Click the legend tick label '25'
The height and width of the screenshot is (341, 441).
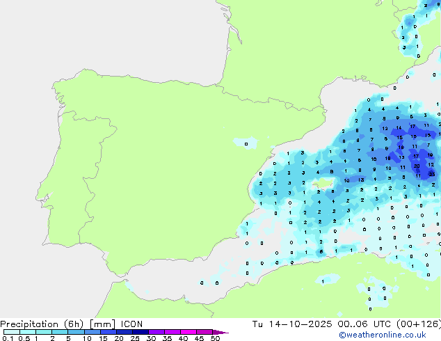click(135, 338)
